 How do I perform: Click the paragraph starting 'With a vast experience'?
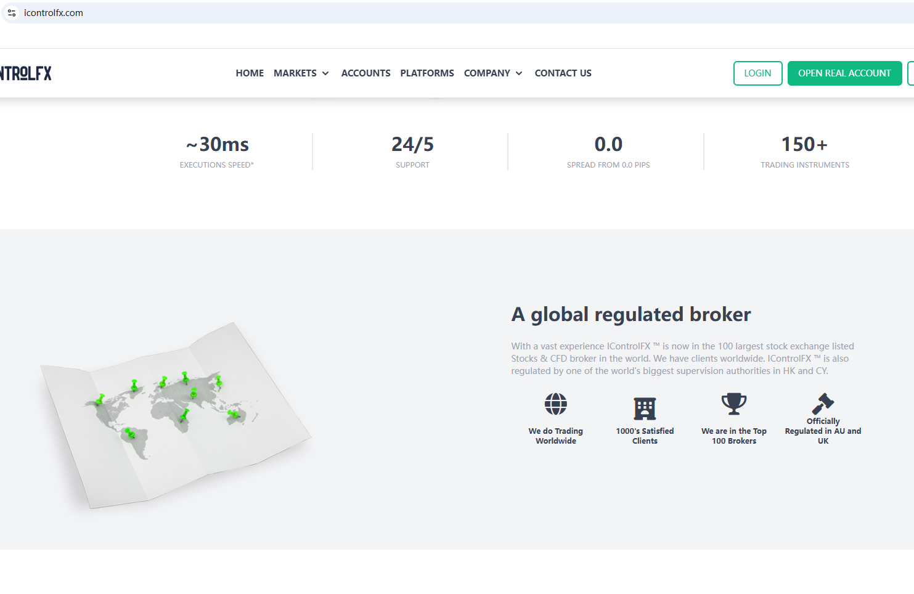coord(683,359)
